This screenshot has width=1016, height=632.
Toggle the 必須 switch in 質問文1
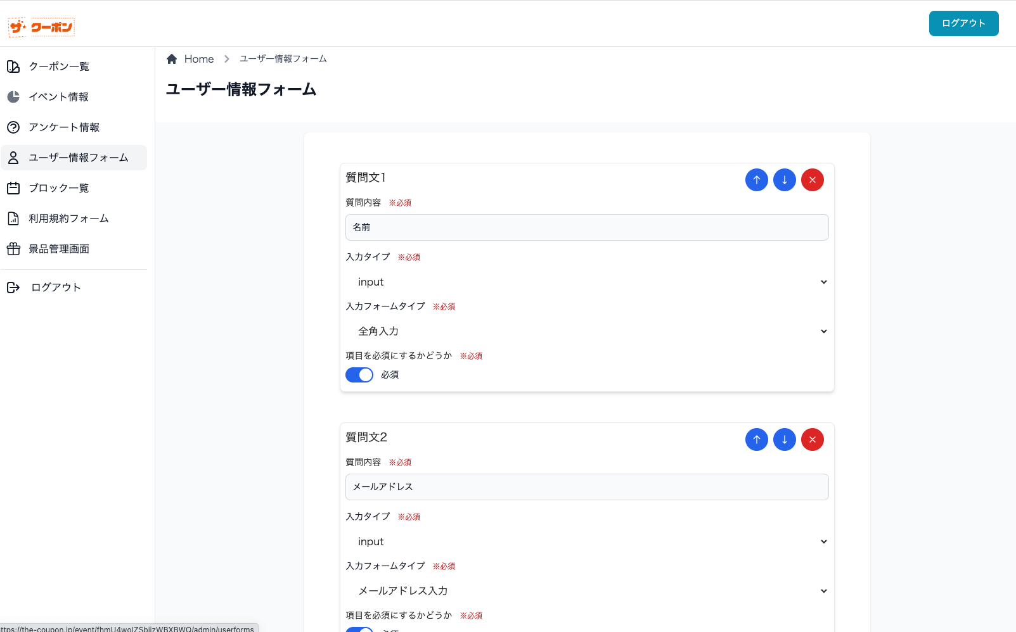[359, 375]
